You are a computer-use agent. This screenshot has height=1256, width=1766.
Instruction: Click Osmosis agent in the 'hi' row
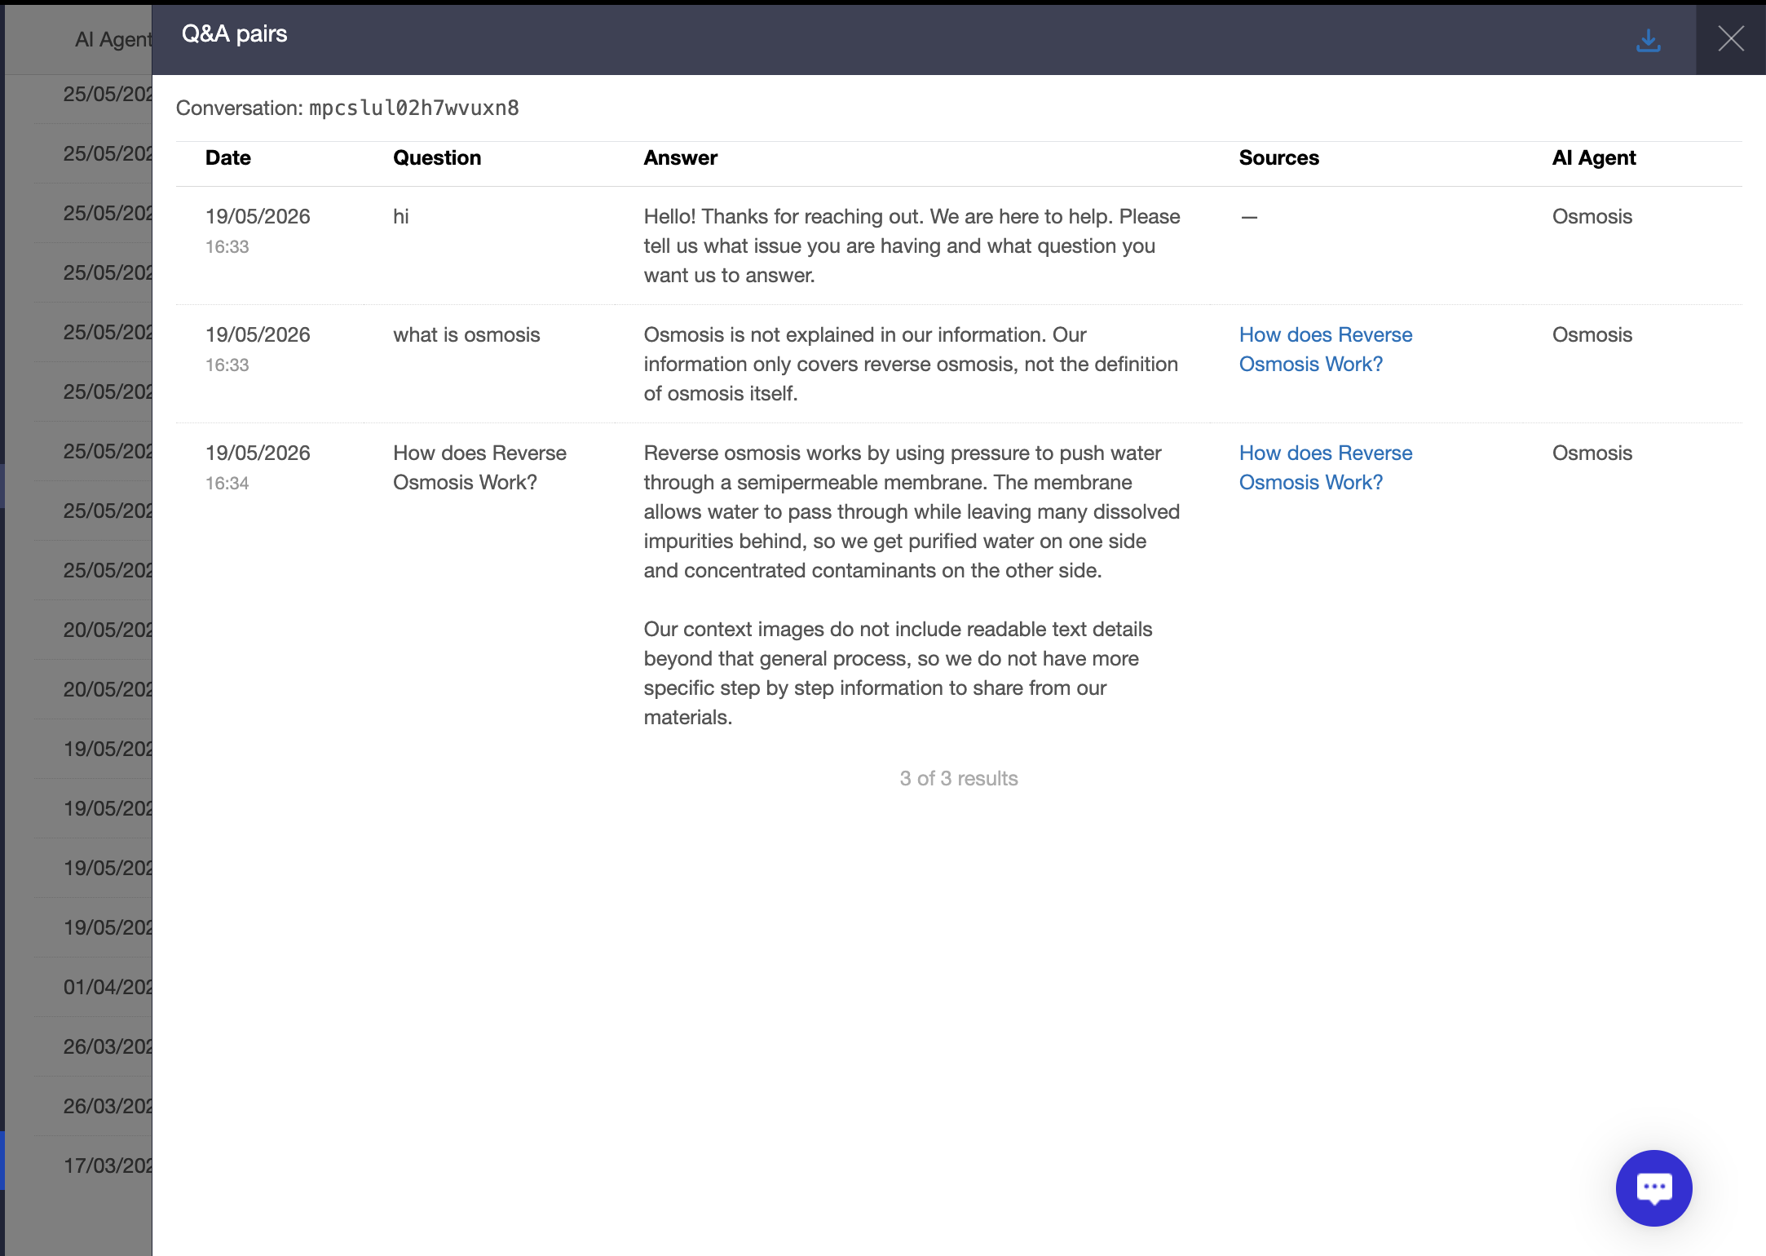point(1592,216)
